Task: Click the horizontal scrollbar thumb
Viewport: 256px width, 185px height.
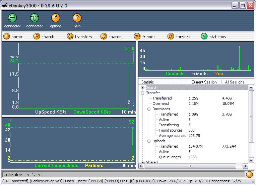Action: pos(190,166)
